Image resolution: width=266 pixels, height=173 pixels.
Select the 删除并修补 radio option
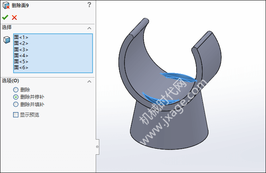(16, 97)
